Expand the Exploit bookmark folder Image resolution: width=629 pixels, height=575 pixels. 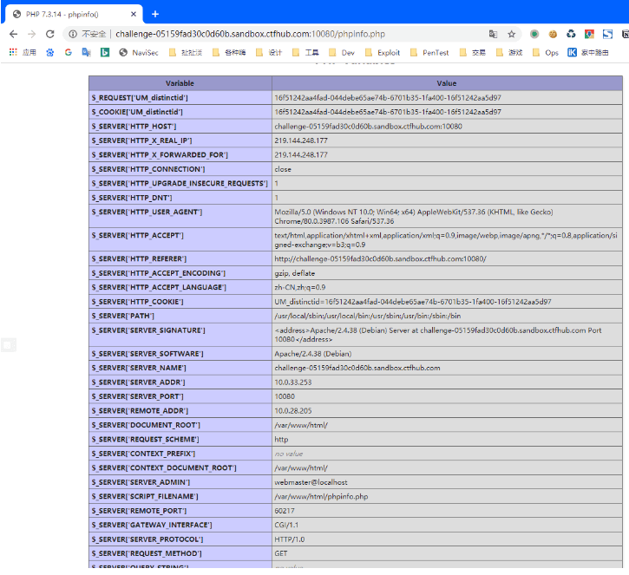coord(383,53)
